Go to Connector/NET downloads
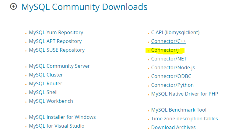The width and height of the screenshot is (246, 140). [169, 59]
